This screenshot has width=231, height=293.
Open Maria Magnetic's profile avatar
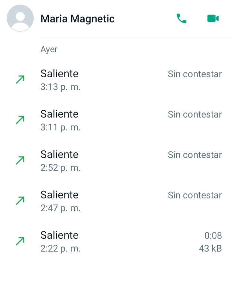coord(20,18)
